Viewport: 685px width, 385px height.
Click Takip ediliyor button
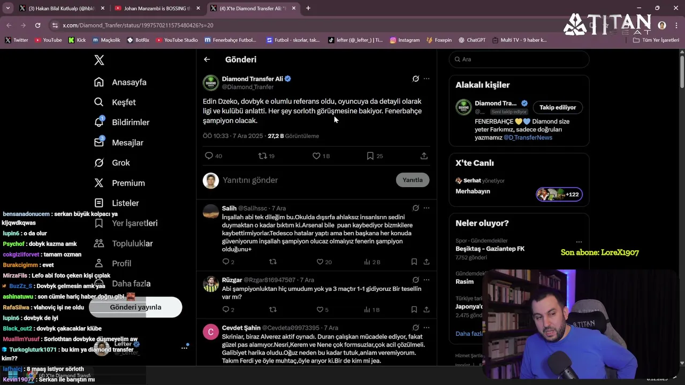tap(558, 107)
